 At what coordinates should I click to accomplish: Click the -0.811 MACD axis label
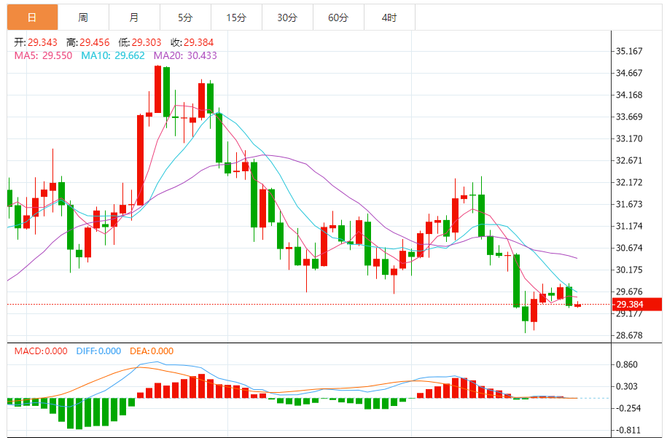[x=627, y=430]
